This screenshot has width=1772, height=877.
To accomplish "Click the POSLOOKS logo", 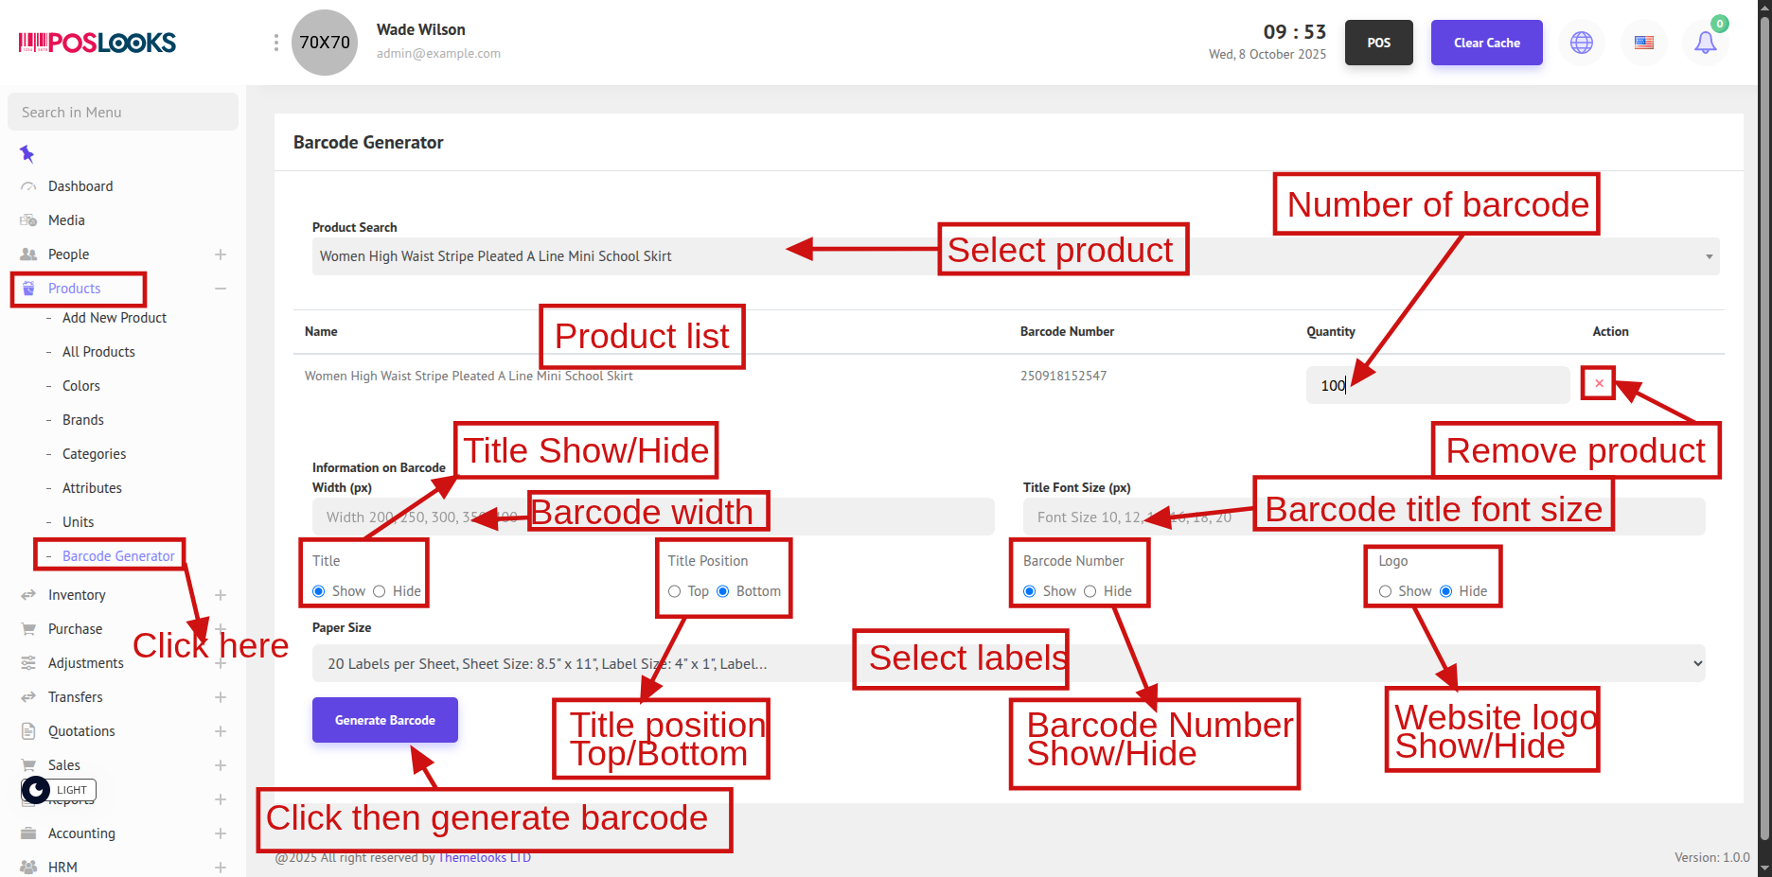I will [97, 43].
